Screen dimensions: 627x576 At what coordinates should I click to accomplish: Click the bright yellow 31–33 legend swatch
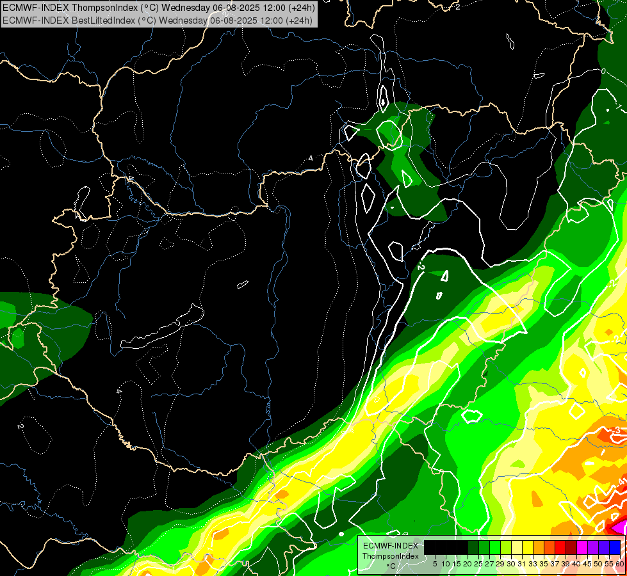tap(528, 547)
